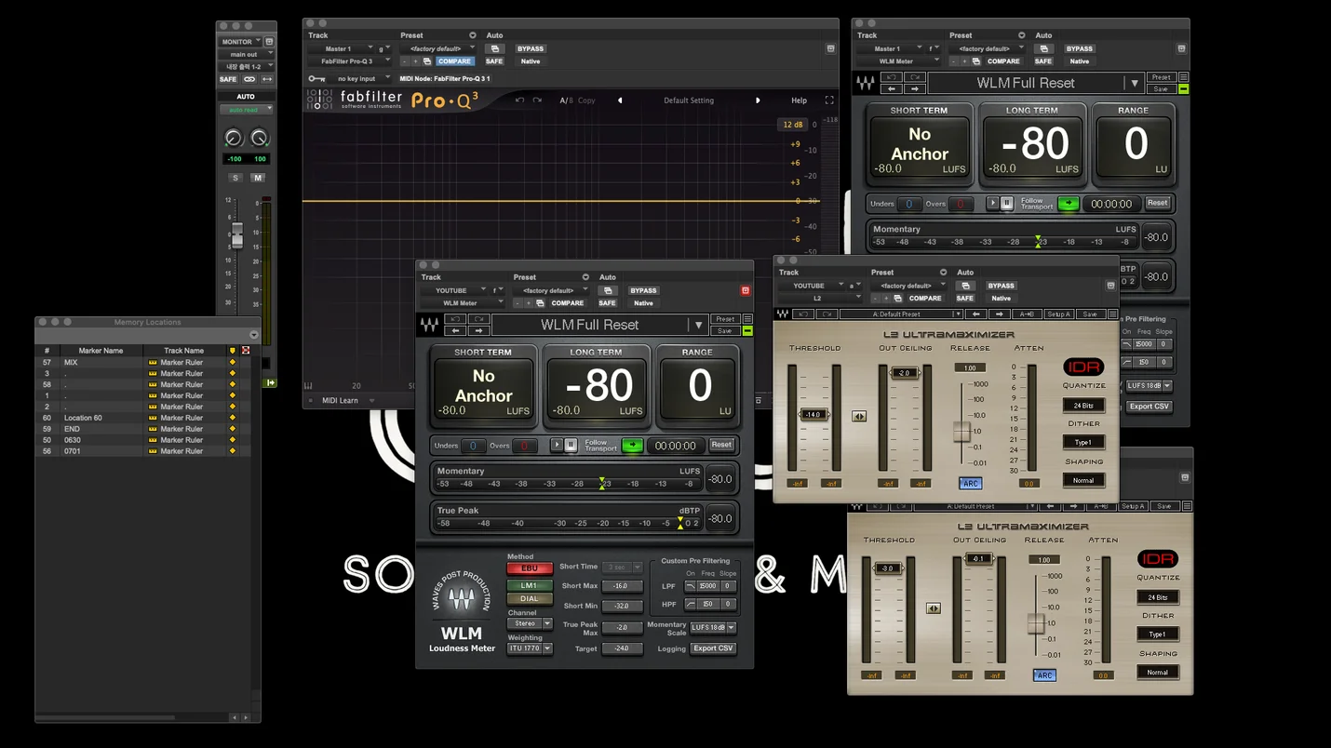Click the IDR logo in upper L2 plugin
Image resolution: width=1331 pixels, height=748 pixels.
[x=1083, y=367]
